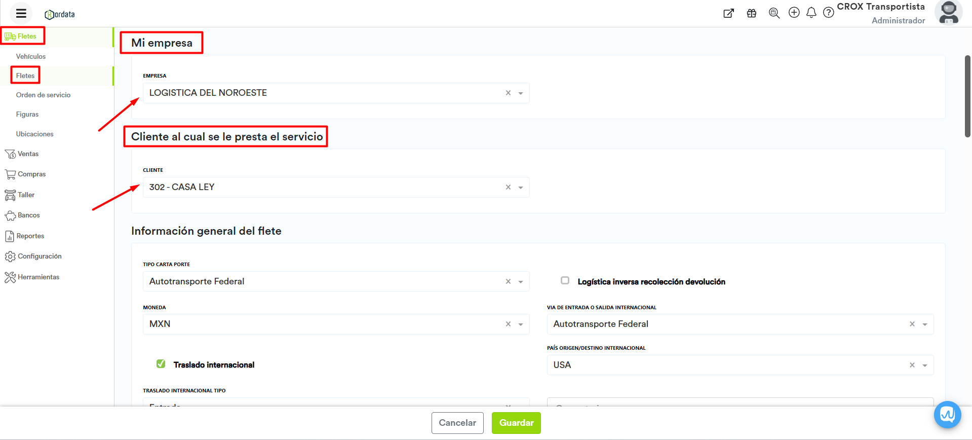Open the external link icon in header

click(728, 13)
